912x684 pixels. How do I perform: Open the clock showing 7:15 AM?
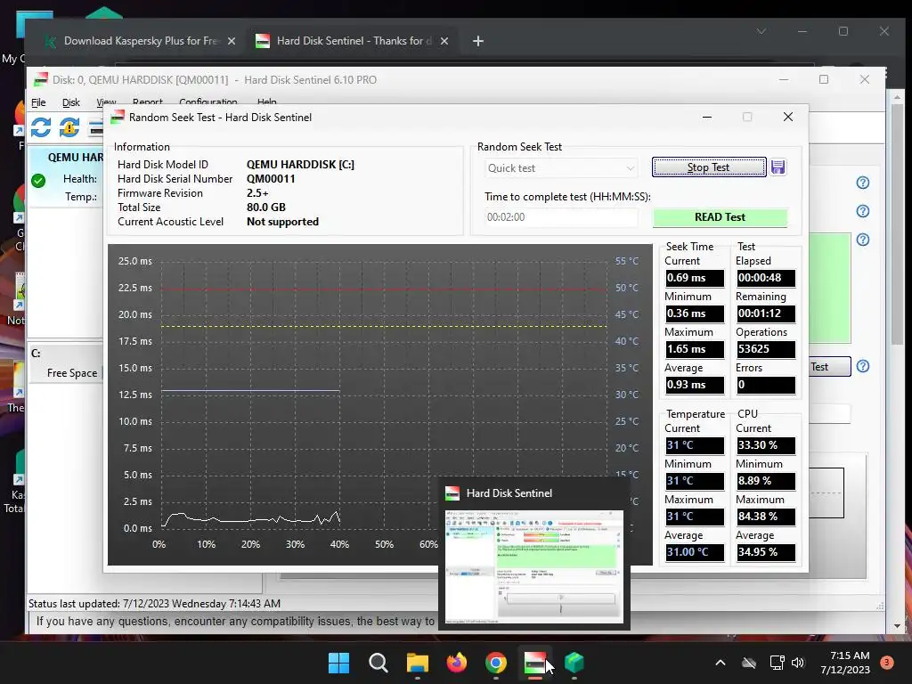tap(845, 663)
